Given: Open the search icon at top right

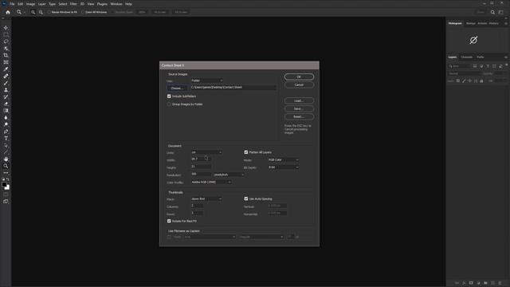Looking at the screenshot, I should (492, 12).
